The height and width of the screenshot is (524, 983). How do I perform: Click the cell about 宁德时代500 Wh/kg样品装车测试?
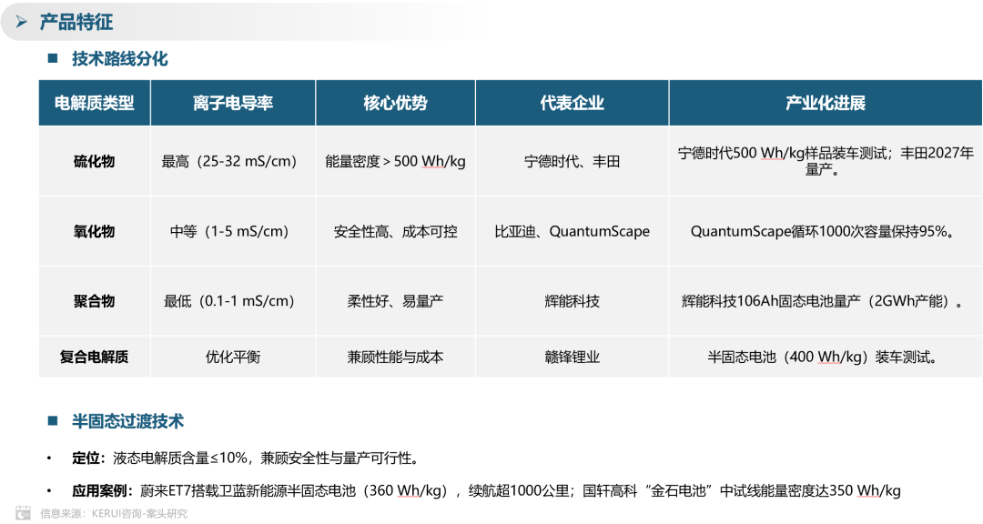825,161
